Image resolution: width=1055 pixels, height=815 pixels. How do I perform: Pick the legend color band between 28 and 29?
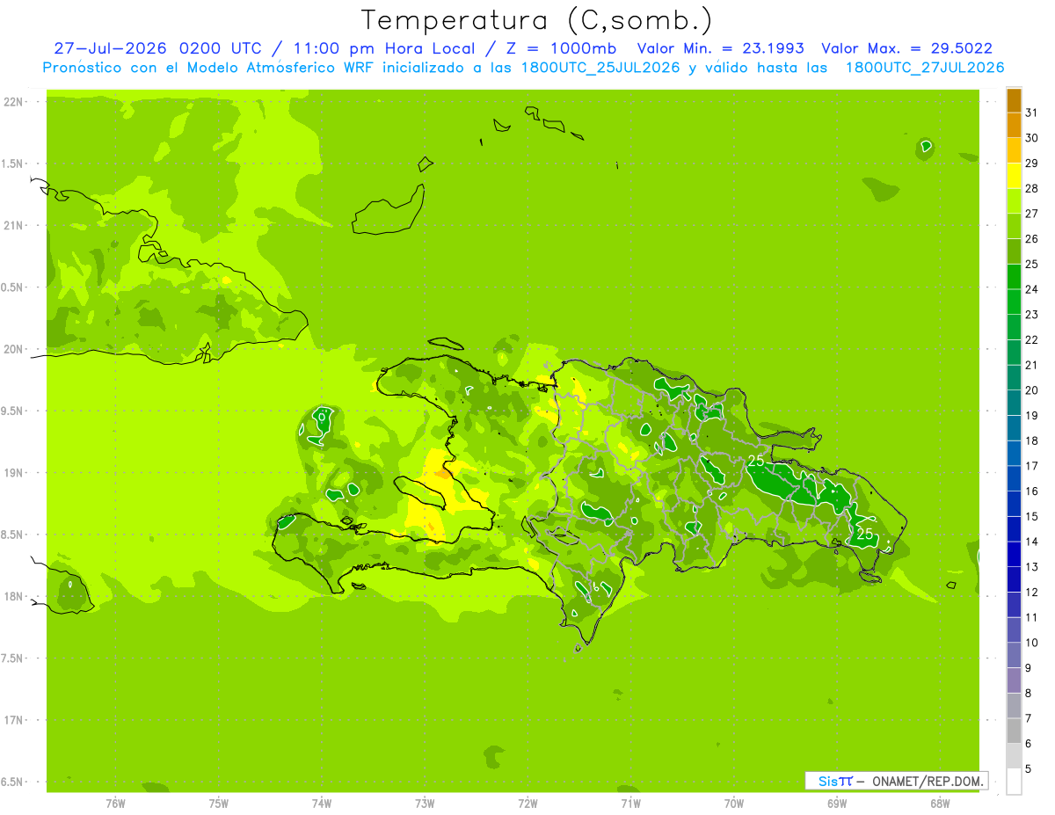[1014, 176]
